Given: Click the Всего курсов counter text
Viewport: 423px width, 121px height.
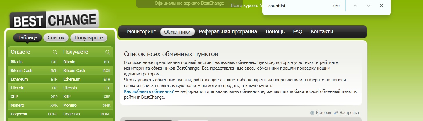Looking at the screenshot, I should click(246, 5).
